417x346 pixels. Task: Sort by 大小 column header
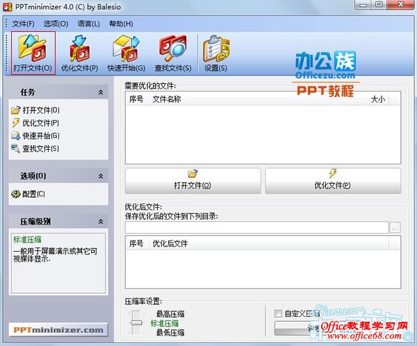[371, 99]
